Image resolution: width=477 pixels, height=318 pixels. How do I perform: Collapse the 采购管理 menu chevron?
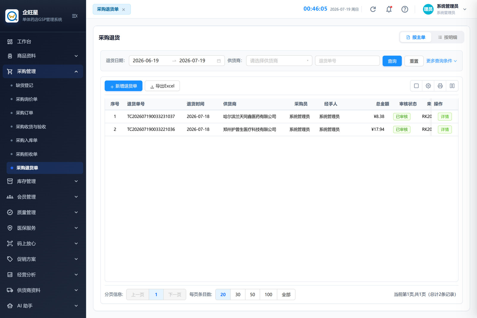(x=76, y=72)
